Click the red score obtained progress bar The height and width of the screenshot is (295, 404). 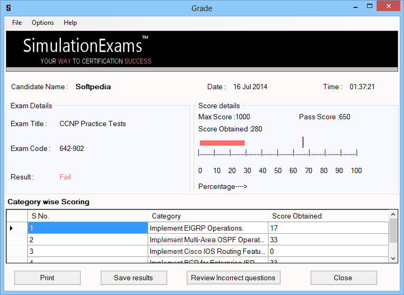(x=222, y=143)
